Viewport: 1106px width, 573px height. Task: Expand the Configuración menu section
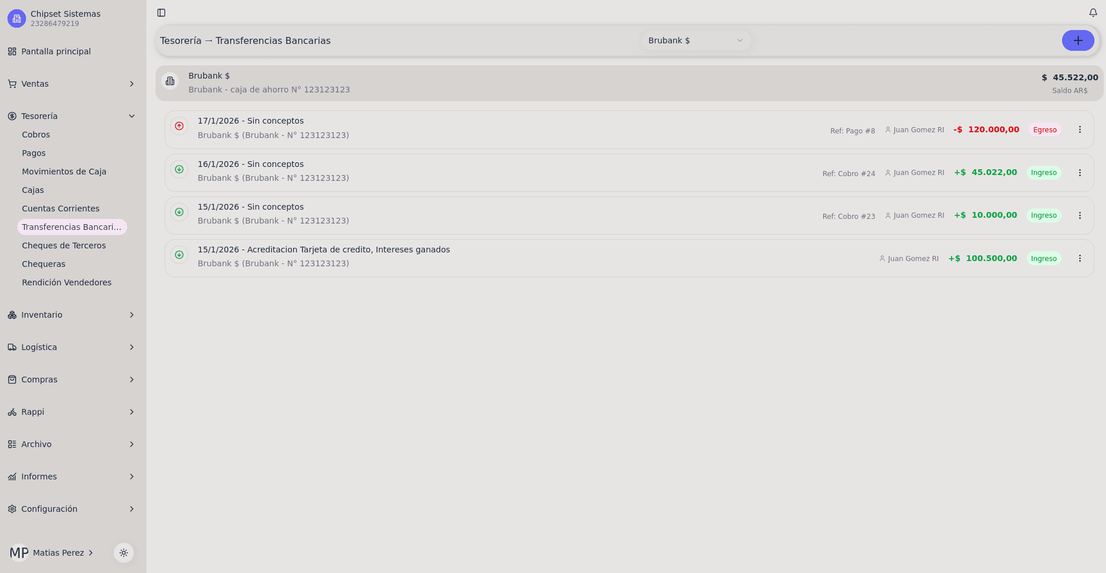click(x=73, y=509)
